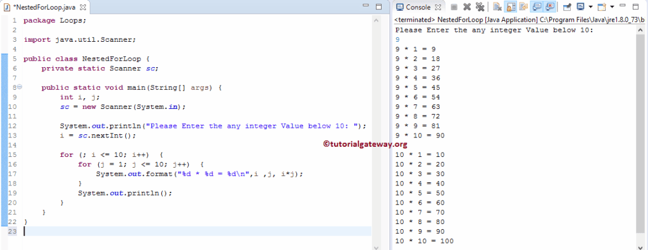The height and width of the screenshot is (250, 648).
Task: Click the 'System.out.println();' line
Action: pos(125,193)
